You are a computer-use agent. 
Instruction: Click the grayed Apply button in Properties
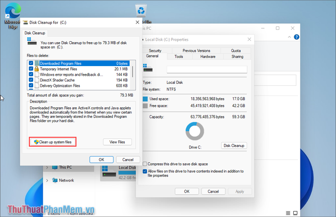[240, 191]
